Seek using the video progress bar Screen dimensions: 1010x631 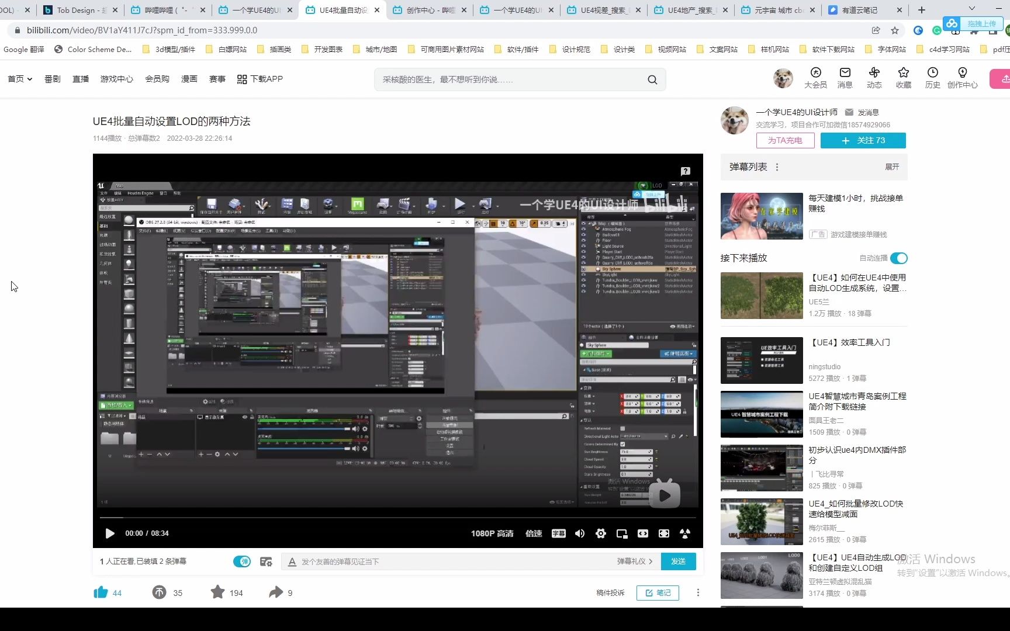coord(397,518)
